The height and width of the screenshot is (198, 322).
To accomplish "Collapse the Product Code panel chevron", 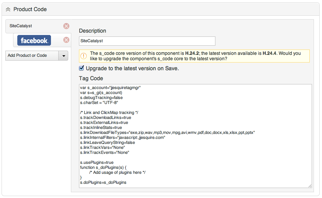I will (x=8, y=9).
